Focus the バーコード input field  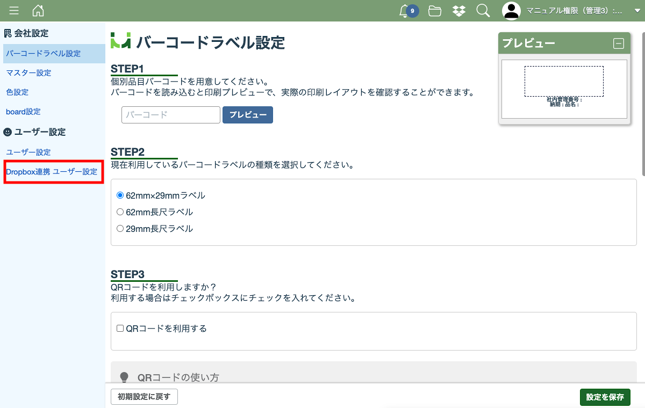171,115
